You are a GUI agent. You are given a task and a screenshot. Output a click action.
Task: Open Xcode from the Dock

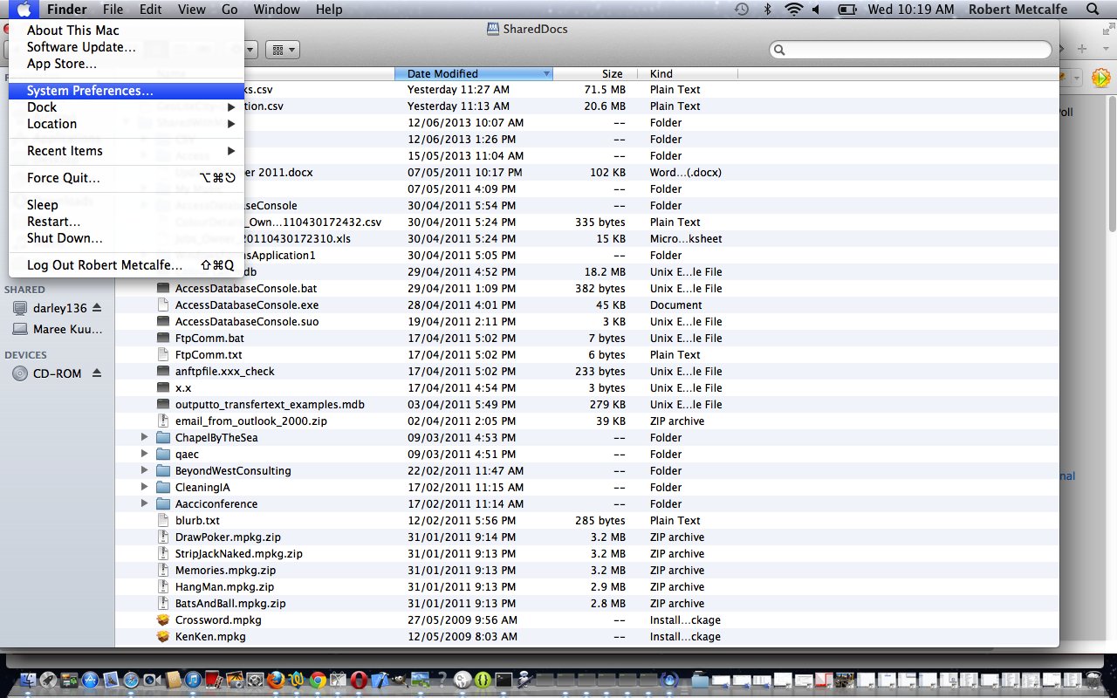[x=380, y=680]
